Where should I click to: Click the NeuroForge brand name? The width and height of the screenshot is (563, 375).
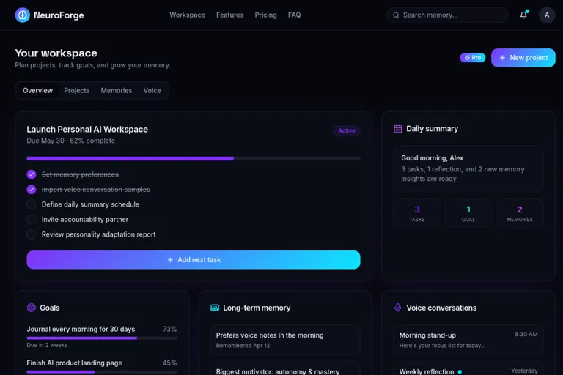[x=59, y=15]
